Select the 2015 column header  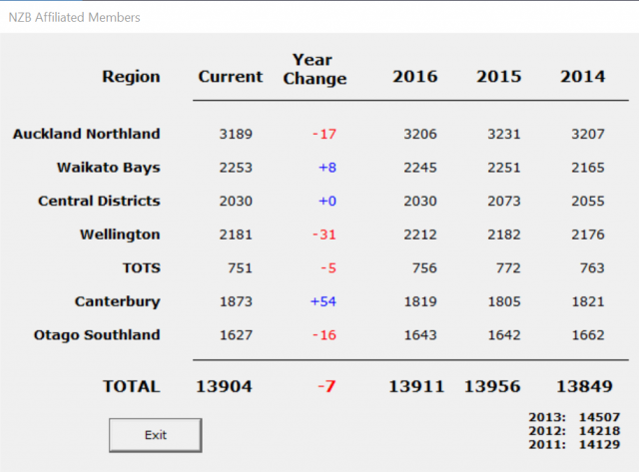point(499,77)
